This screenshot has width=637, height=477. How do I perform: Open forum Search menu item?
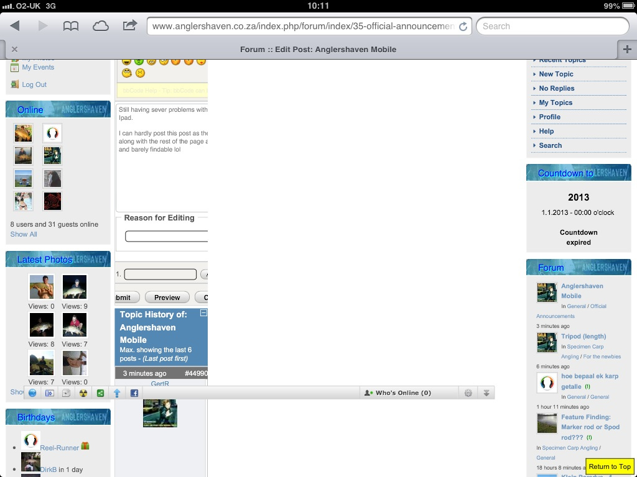click(x=550, y=145)
